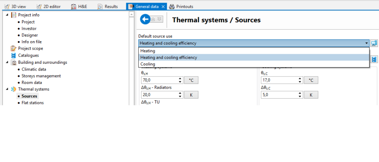Decrease the θs,C value with down spinner

tap(300, 82)
